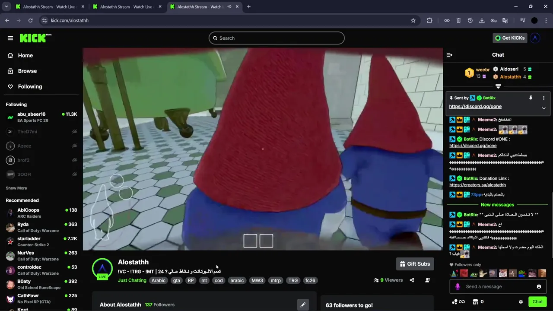Viewport: 553px width, 311px height.
Task: Share the Alostathh stream
Action: coord(412,280)
